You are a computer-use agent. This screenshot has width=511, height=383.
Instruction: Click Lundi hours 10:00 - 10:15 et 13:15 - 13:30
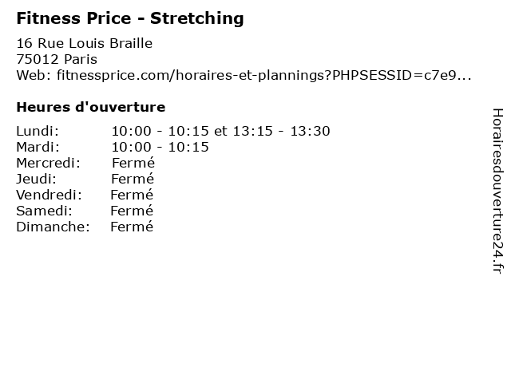pos(220,131)
